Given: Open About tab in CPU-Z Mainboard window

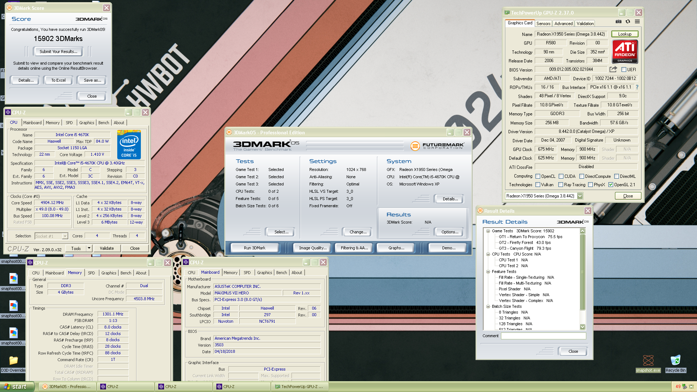Looking at the screenshot, I should pos(297,273).
